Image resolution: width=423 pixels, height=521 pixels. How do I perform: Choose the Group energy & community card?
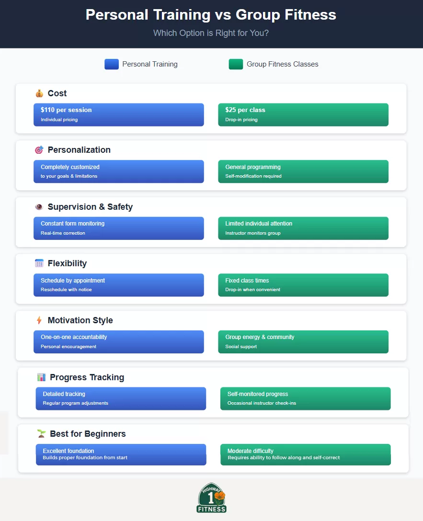303,341
